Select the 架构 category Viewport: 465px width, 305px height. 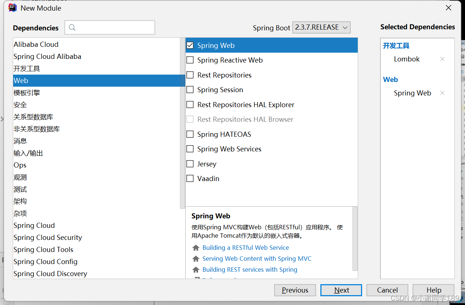click(x=97, y=201)
